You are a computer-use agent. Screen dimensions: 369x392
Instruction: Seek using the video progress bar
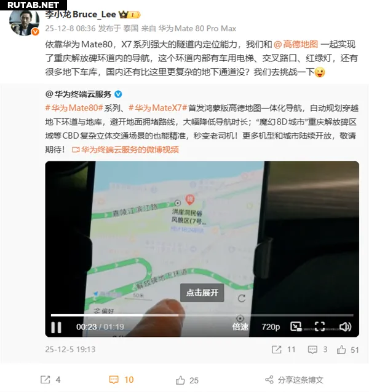coord(202,315)
